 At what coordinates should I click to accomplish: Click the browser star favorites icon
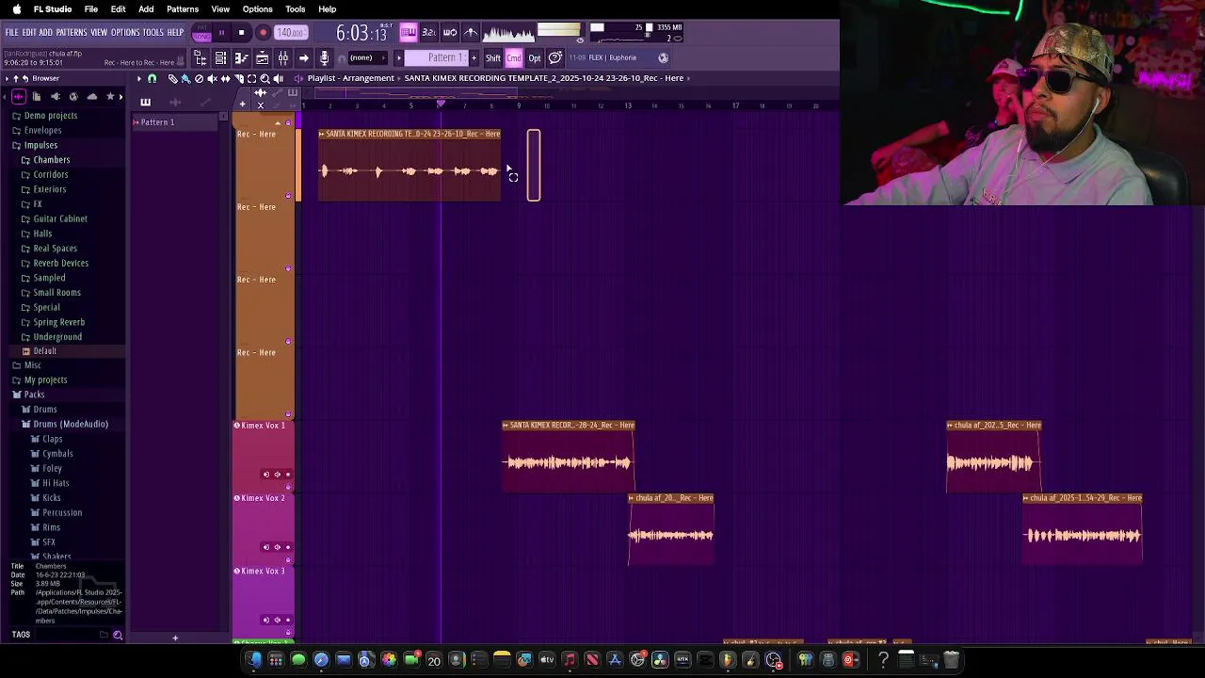[x=110, y=97]
